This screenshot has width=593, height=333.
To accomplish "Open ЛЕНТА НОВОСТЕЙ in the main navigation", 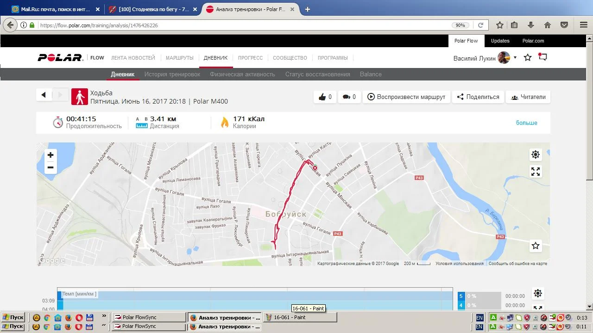I will click(x=133, y=58).
